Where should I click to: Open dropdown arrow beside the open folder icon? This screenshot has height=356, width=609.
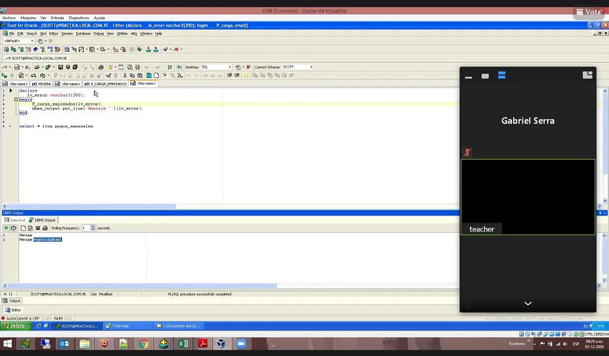click(42, 67)
